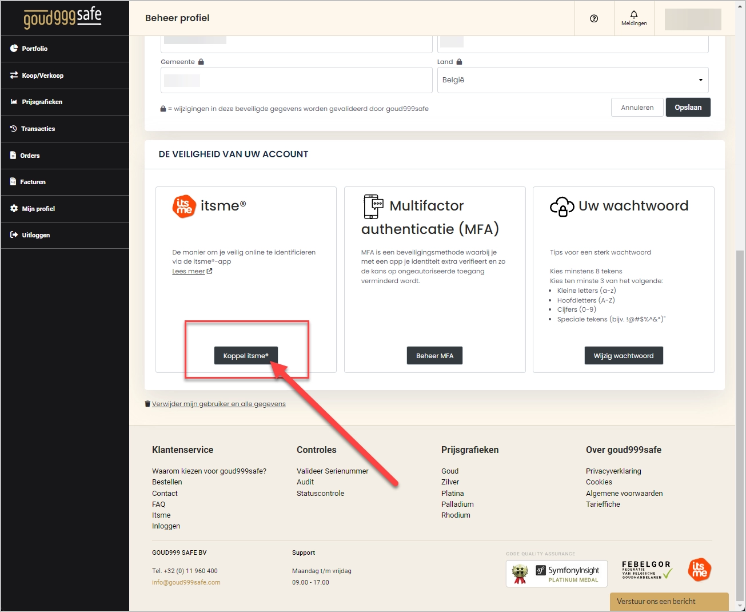746x612 pixels.
Task: Select Orders sidebar item
Action: (x=65, y=156)
